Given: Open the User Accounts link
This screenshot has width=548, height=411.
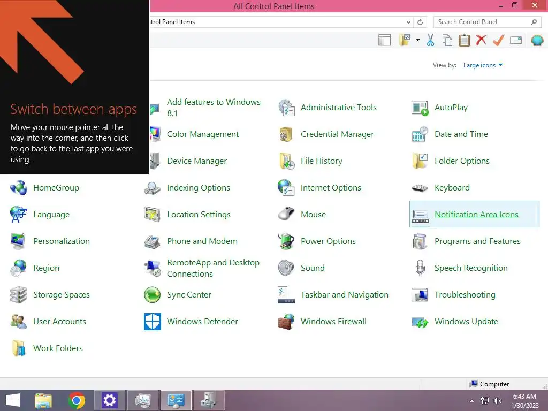Looking at the screenshot, I should tap(59, 322).
